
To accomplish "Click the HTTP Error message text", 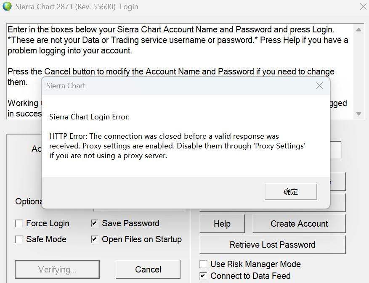I will pyautogui.click(x=177, y=146).
